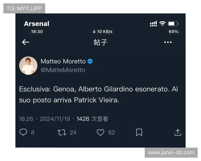Open Matteo Moretto's profile picture

[x=28, y=65]
